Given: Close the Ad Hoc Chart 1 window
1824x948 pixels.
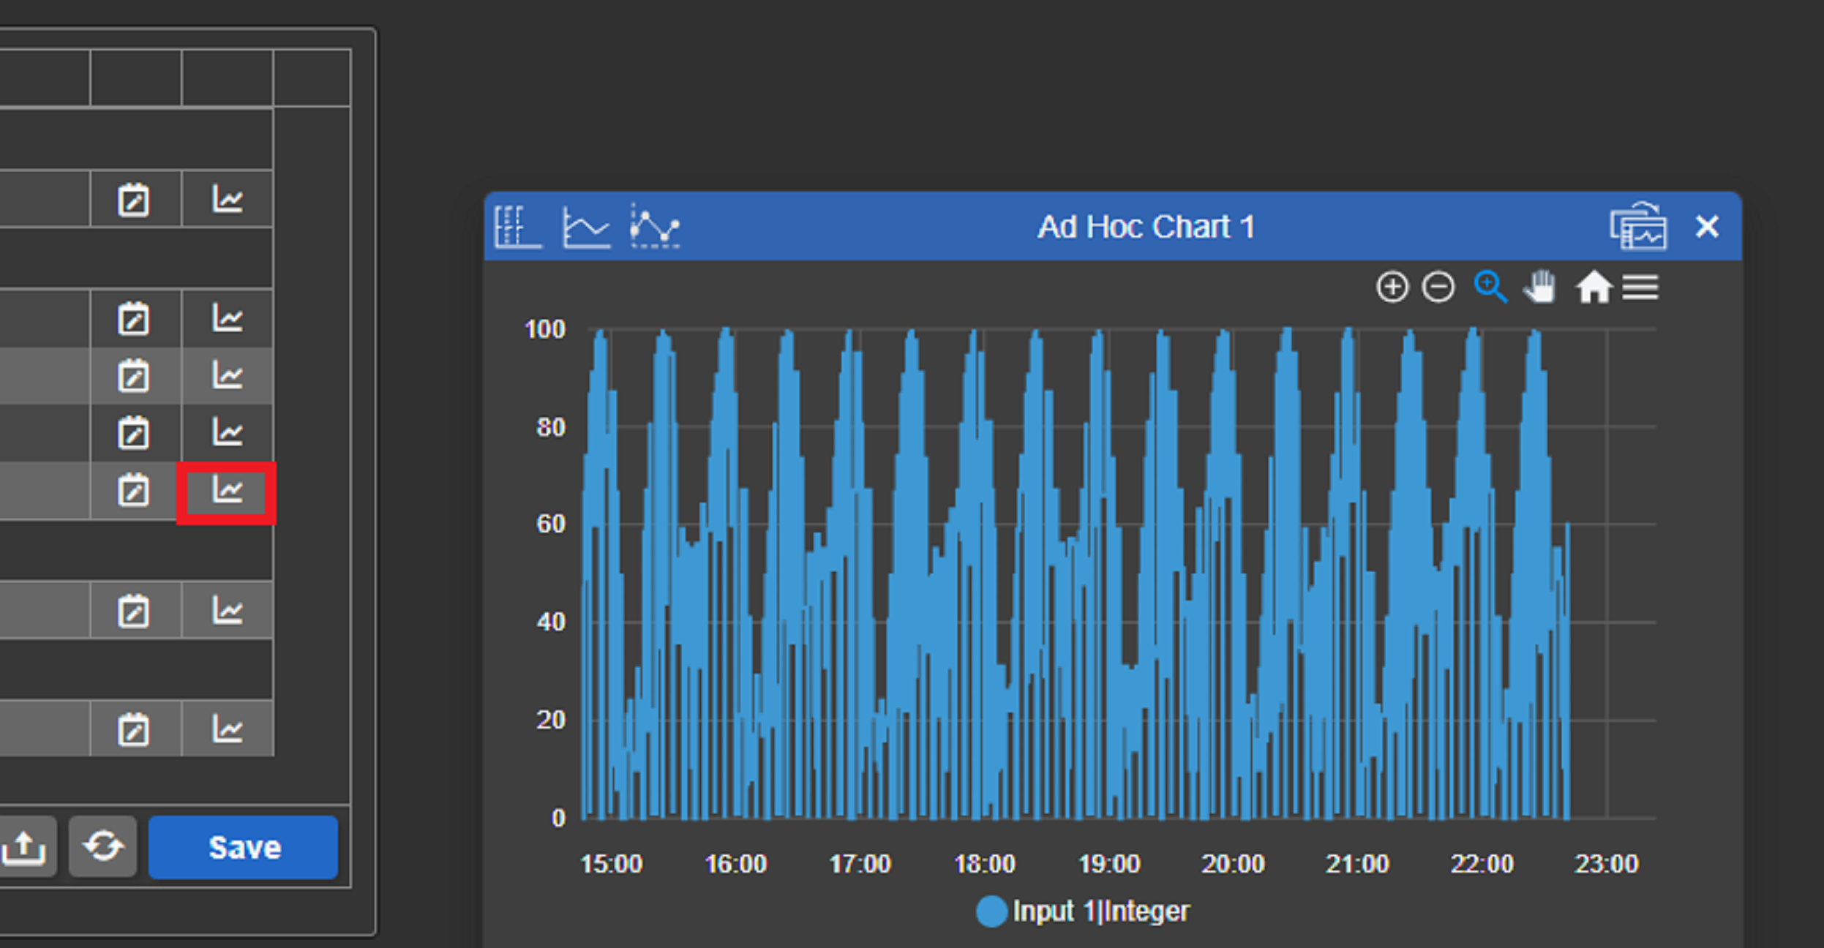Looking at the screenshot, I should 1707,227.
